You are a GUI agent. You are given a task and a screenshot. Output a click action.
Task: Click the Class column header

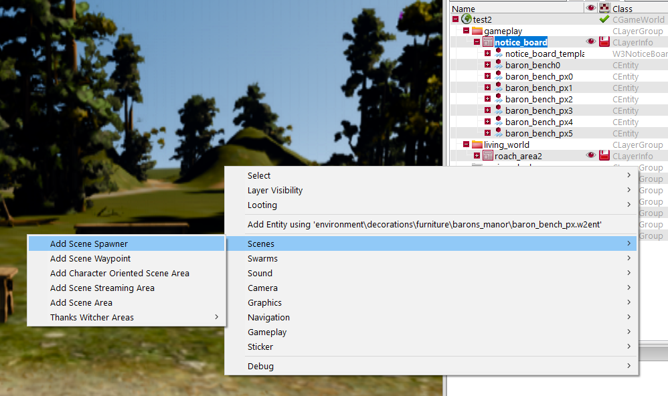coord(622,9)
